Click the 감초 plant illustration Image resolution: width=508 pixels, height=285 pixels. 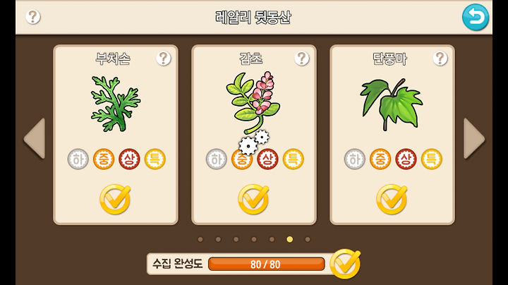click(253, 102)
